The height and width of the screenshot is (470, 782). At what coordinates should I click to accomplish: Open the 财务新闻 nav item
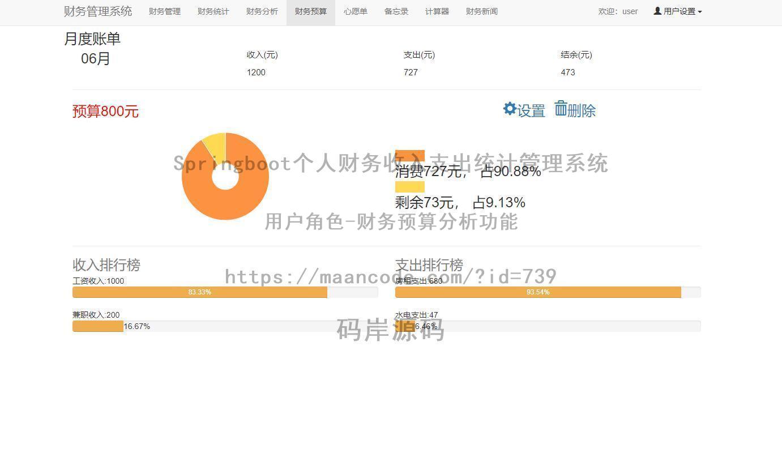click(x=482, y=11)
